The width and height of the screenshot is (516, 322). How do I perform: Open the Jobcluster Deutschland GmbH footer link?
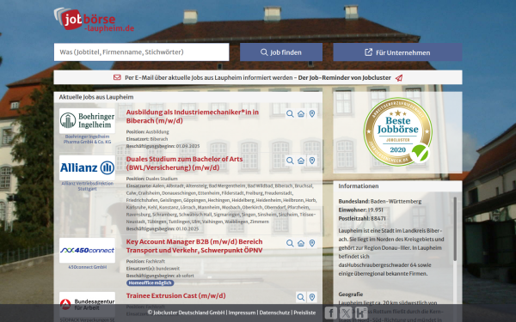(187, 313)
